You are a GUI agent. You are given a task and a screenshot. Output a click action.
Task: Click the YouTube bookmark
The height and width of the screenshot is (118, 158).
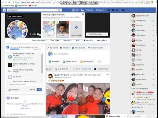coord(33,6)
